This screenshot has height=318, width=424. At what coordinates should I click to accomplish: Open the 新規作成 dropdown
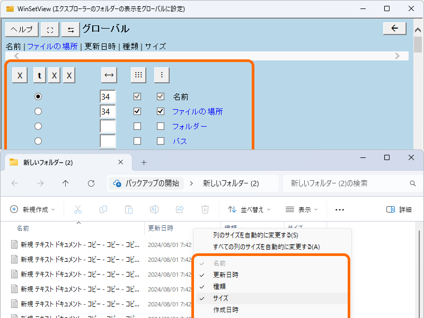[32, 209]
